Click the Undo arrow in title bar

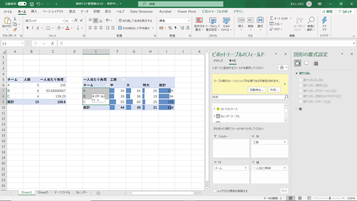pos(38,4)
